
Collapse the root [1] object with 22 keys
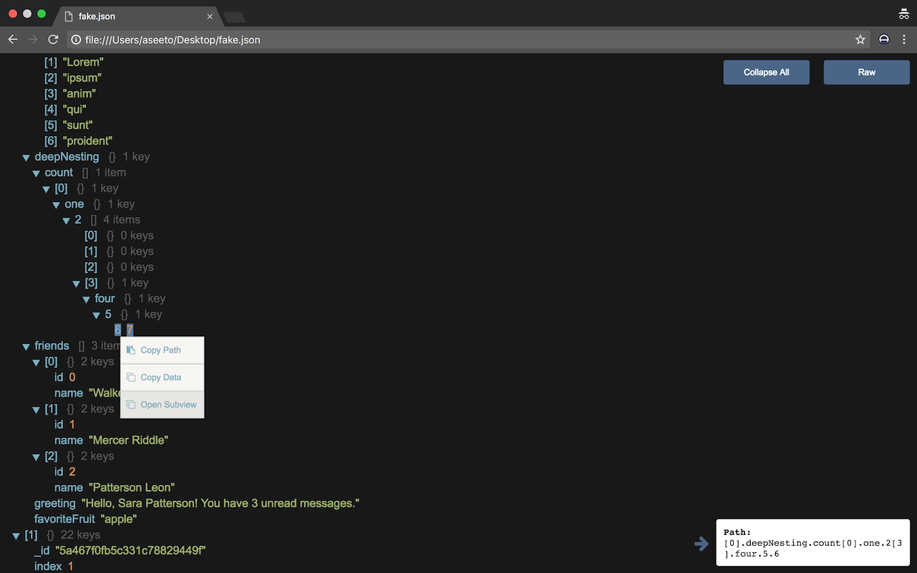[17, 536]
